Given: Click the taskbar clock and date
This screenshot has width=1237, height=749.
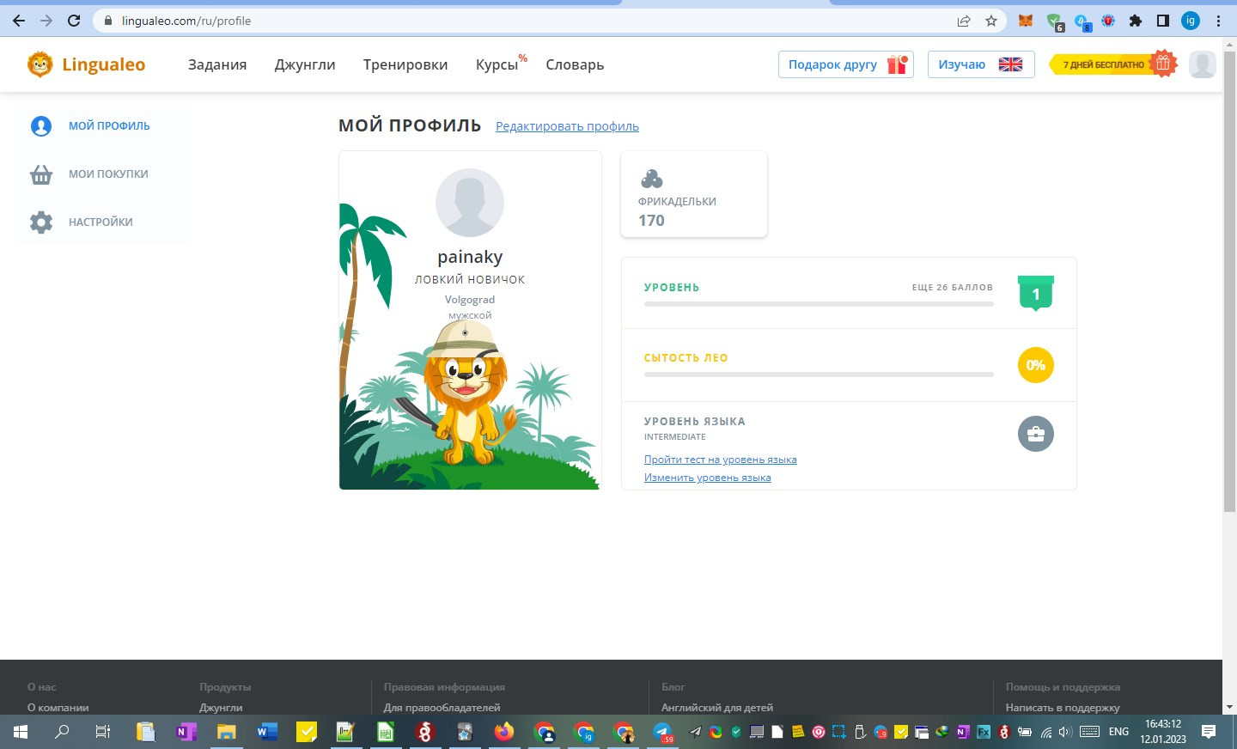Looking at the screenshot, I should 1163,732.
